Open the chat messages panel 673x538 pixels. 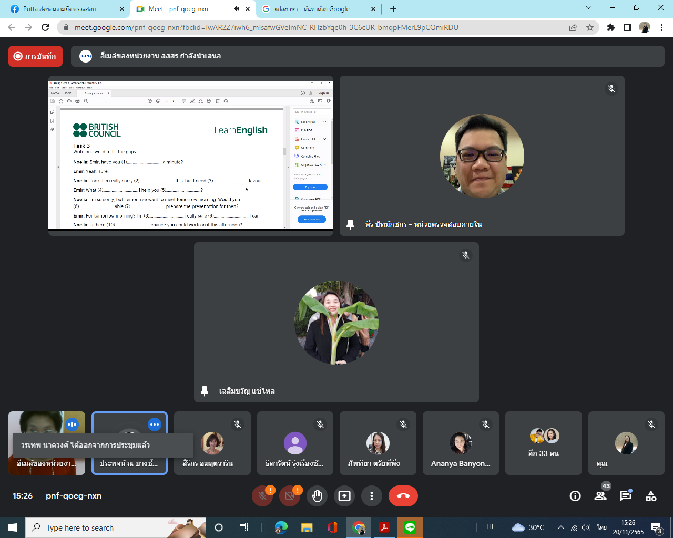[x=626, y=496]
